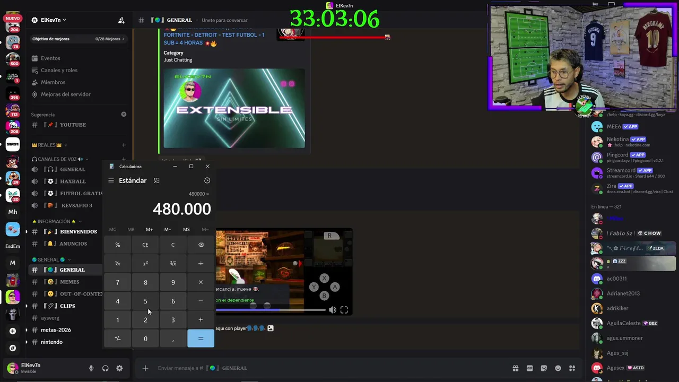Click the plus/minus sign key

pyautogui.click(x=118, y=338)
